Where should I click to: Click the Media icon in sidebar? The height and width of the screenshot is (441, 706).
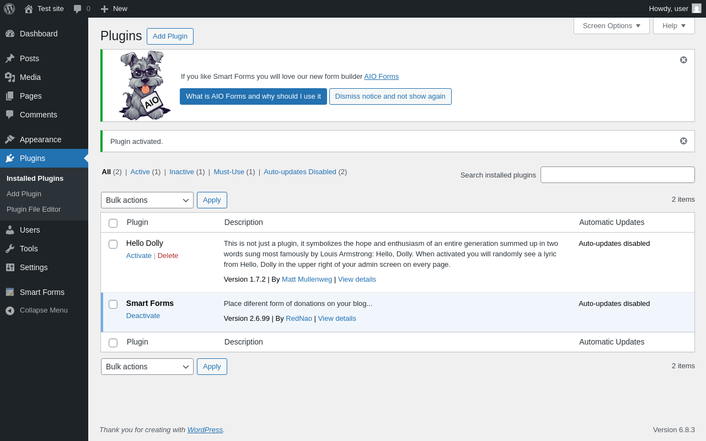(10, 77)
